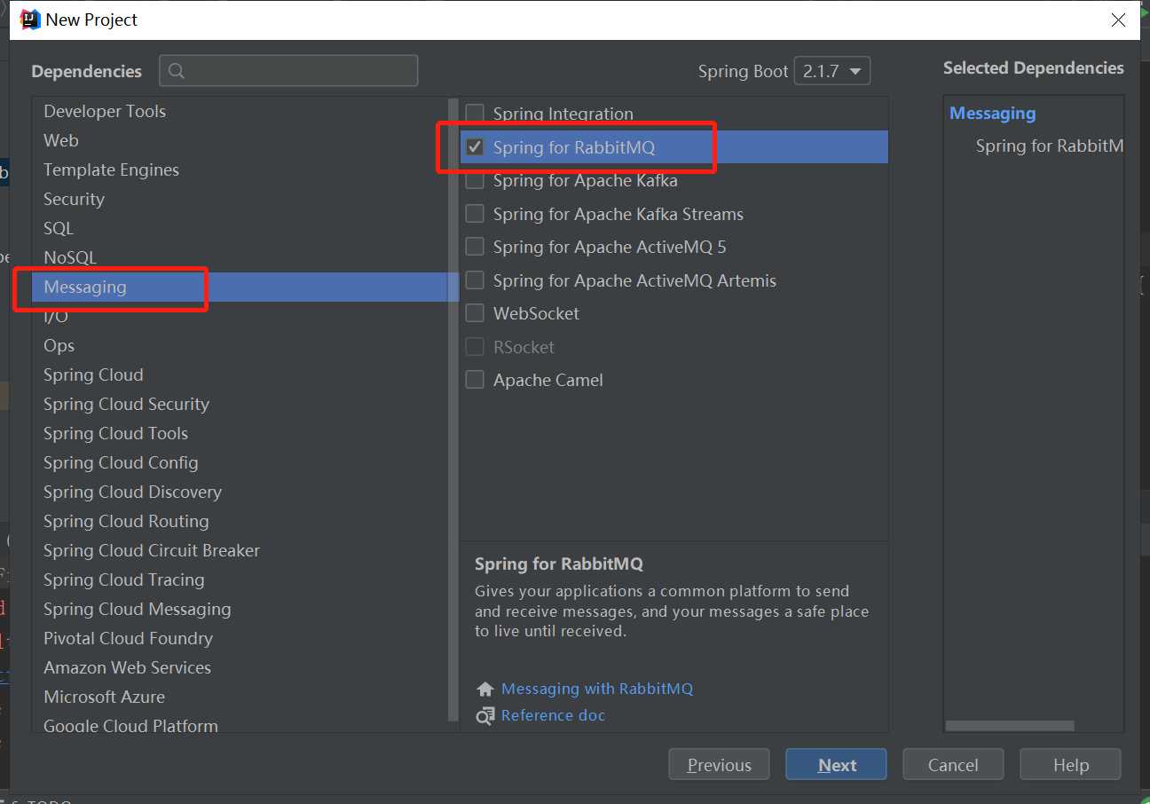Enable Spring for Apache Kafka checkbox
The height and width of the screenshot is (804, 1150).
point(475,181)
